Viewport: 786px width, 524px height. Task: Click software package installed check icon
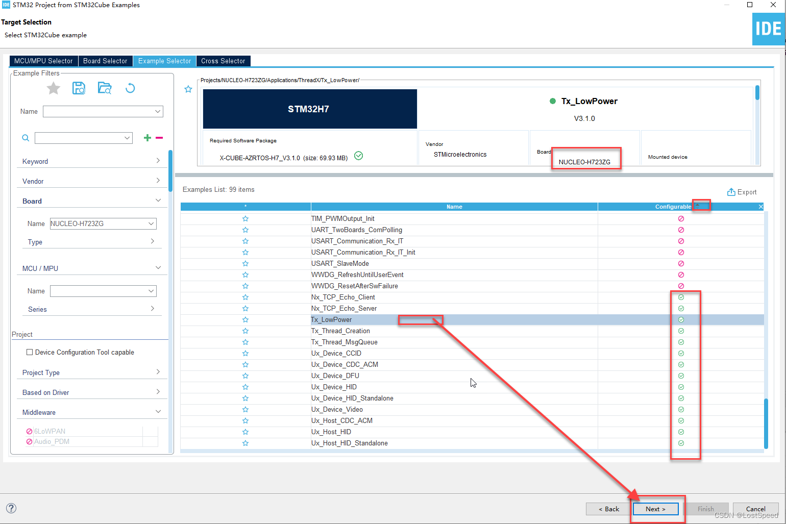pos(359,156)
